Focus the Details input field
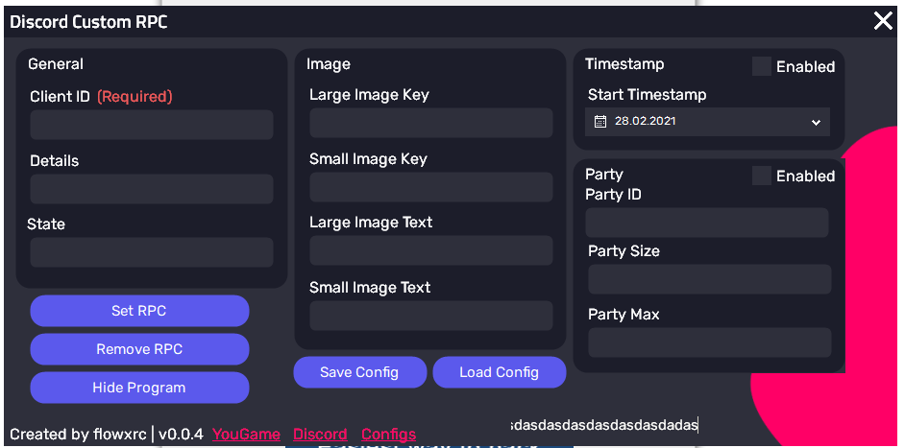This screenshot has width=905, height=448. click(x=152, y=189)
